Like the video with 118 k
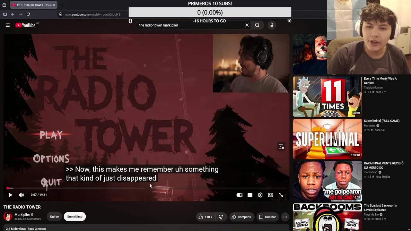 coord(205,217)
